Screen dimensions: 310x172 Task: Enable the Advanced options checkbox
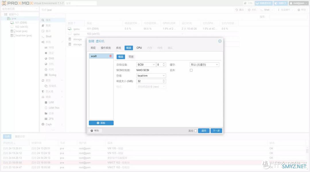coord(195,131)
